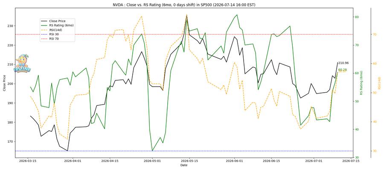Click the green 70 tick on RS Rating axis
This screenshot has height=170, width=384.
(357, 45)
